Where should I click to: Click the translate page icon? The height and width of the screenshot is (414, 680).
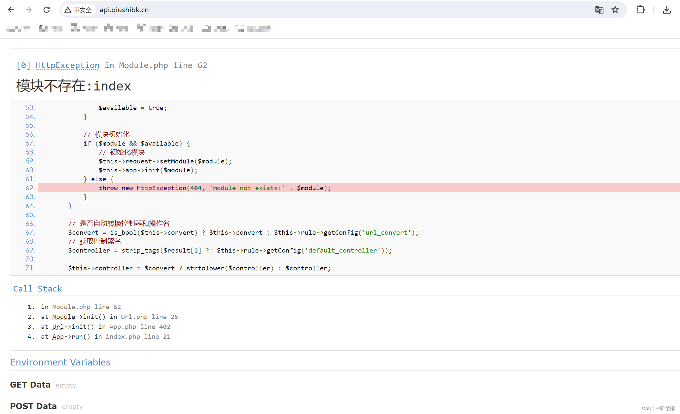[x=599, y=10]
